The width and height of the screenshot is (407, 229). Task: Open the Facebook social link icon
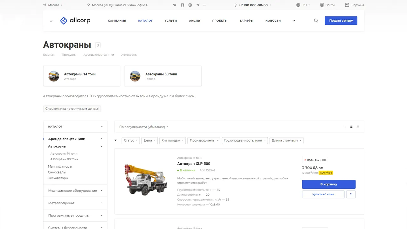183,5
